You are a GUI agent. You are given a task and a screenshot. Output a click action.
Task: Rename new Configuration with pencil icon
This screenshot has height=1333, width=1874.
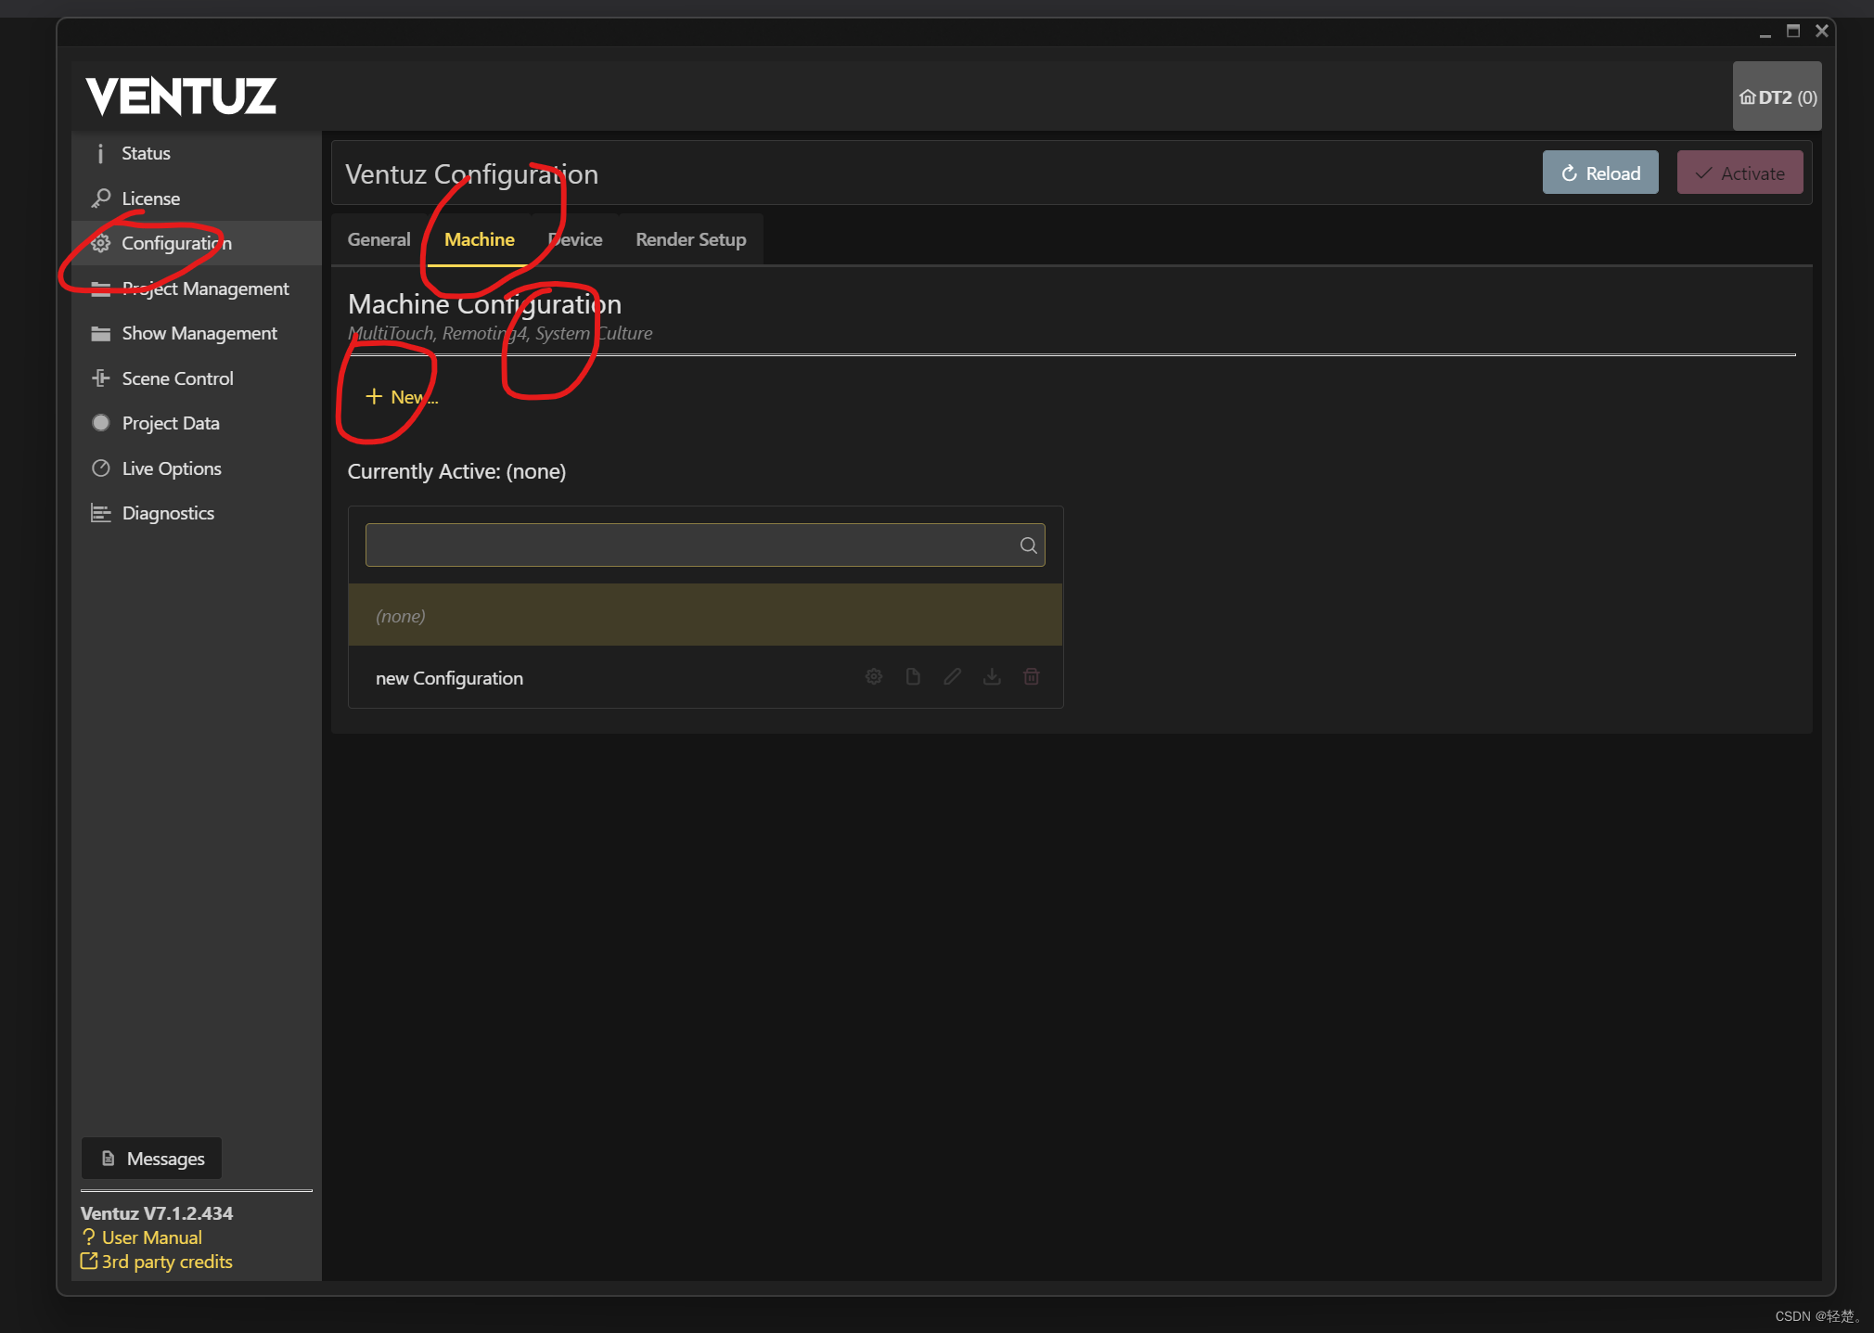[952, 677]
